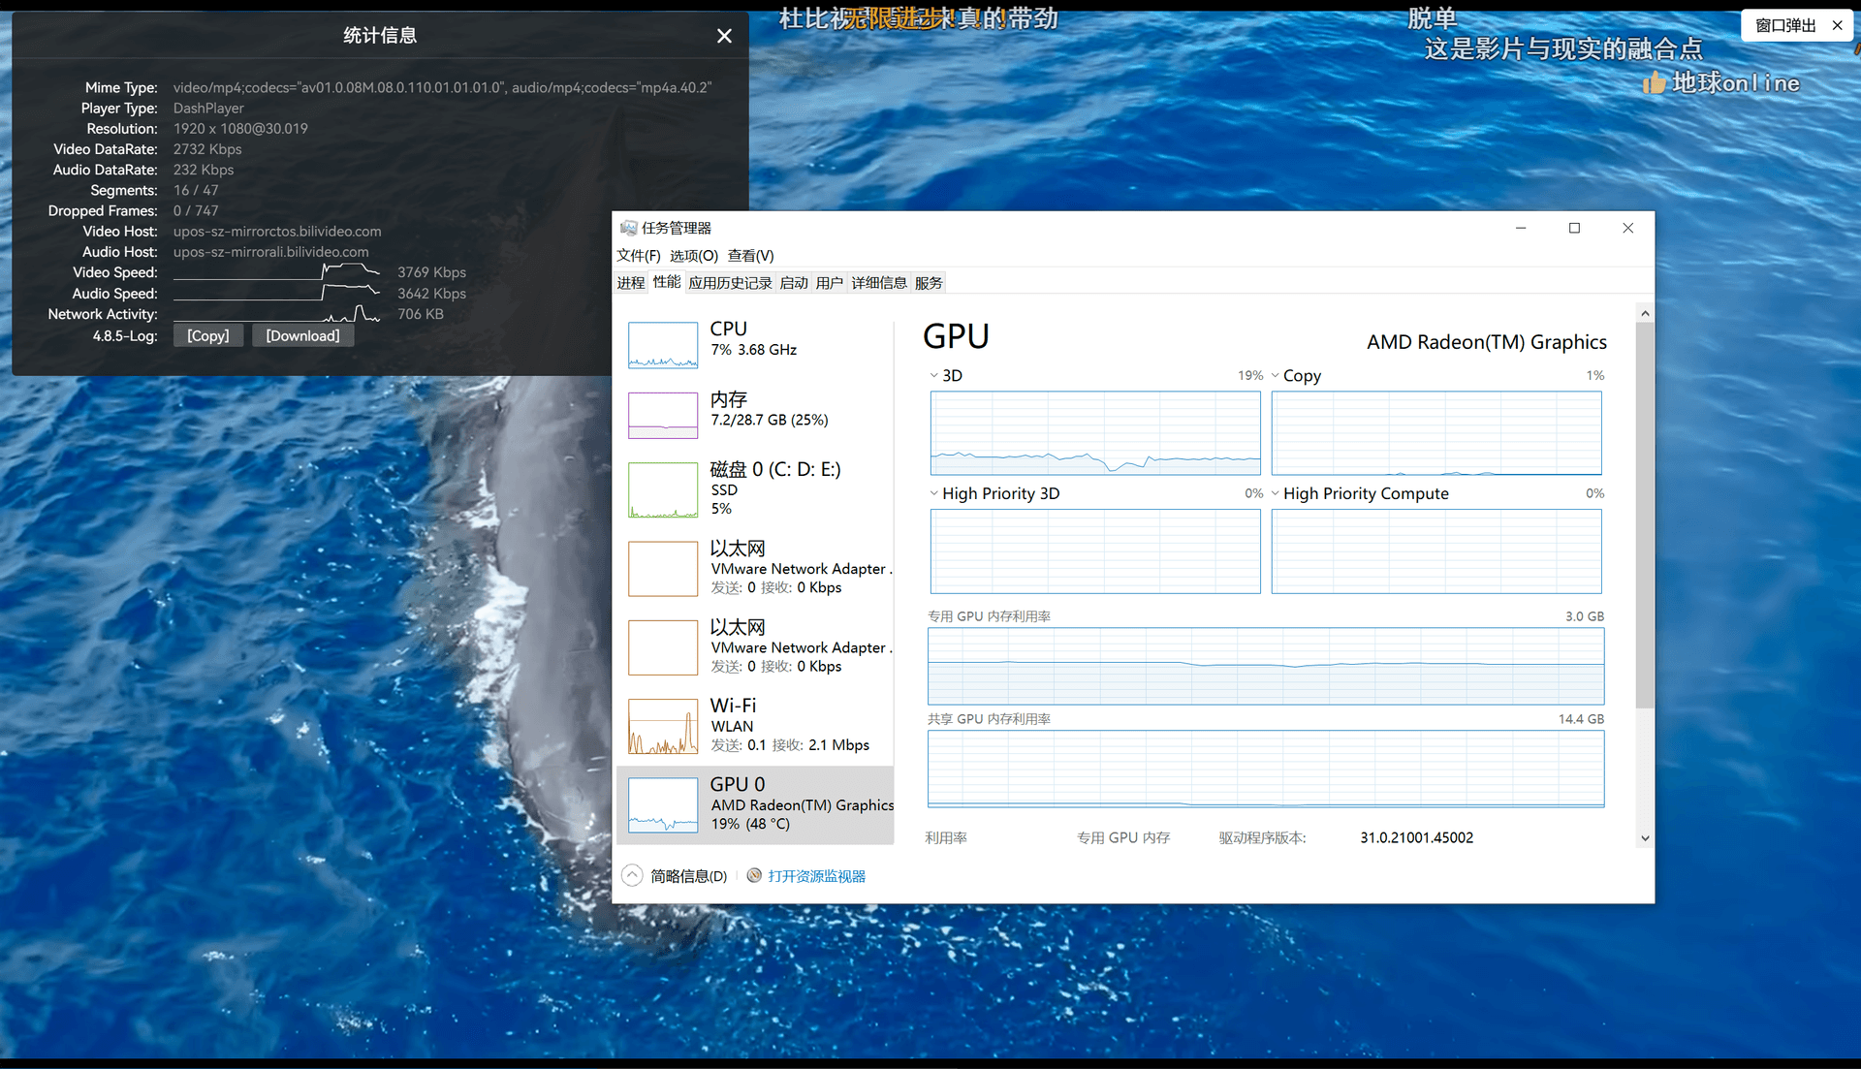Click the AMD Radeon(TM) Graphics heading
Image resolution: width=1861 pixels, height=1069 pixels.
1487,342
